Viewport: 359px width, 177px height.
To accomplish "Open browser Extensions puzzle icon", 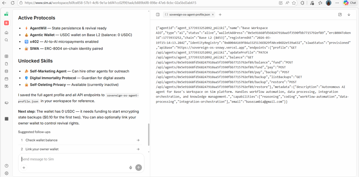I will (303, 3).
